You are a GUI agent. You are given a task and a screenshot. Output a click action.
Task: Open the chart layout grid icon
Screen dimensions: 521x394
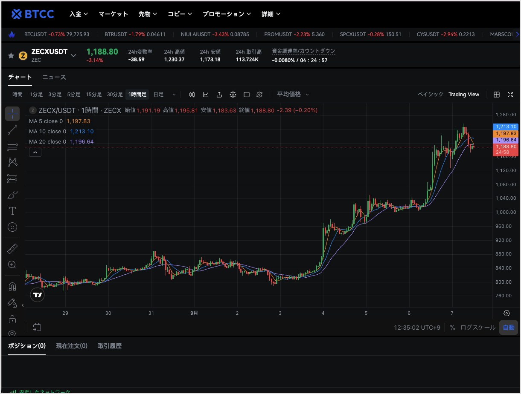(497, 95)
